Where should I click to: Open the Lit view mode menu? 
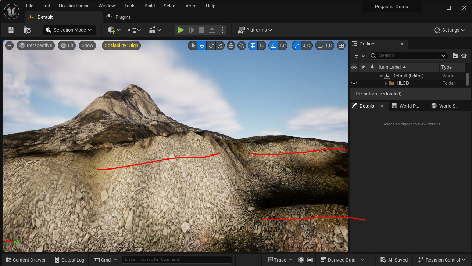click(67, 45)
